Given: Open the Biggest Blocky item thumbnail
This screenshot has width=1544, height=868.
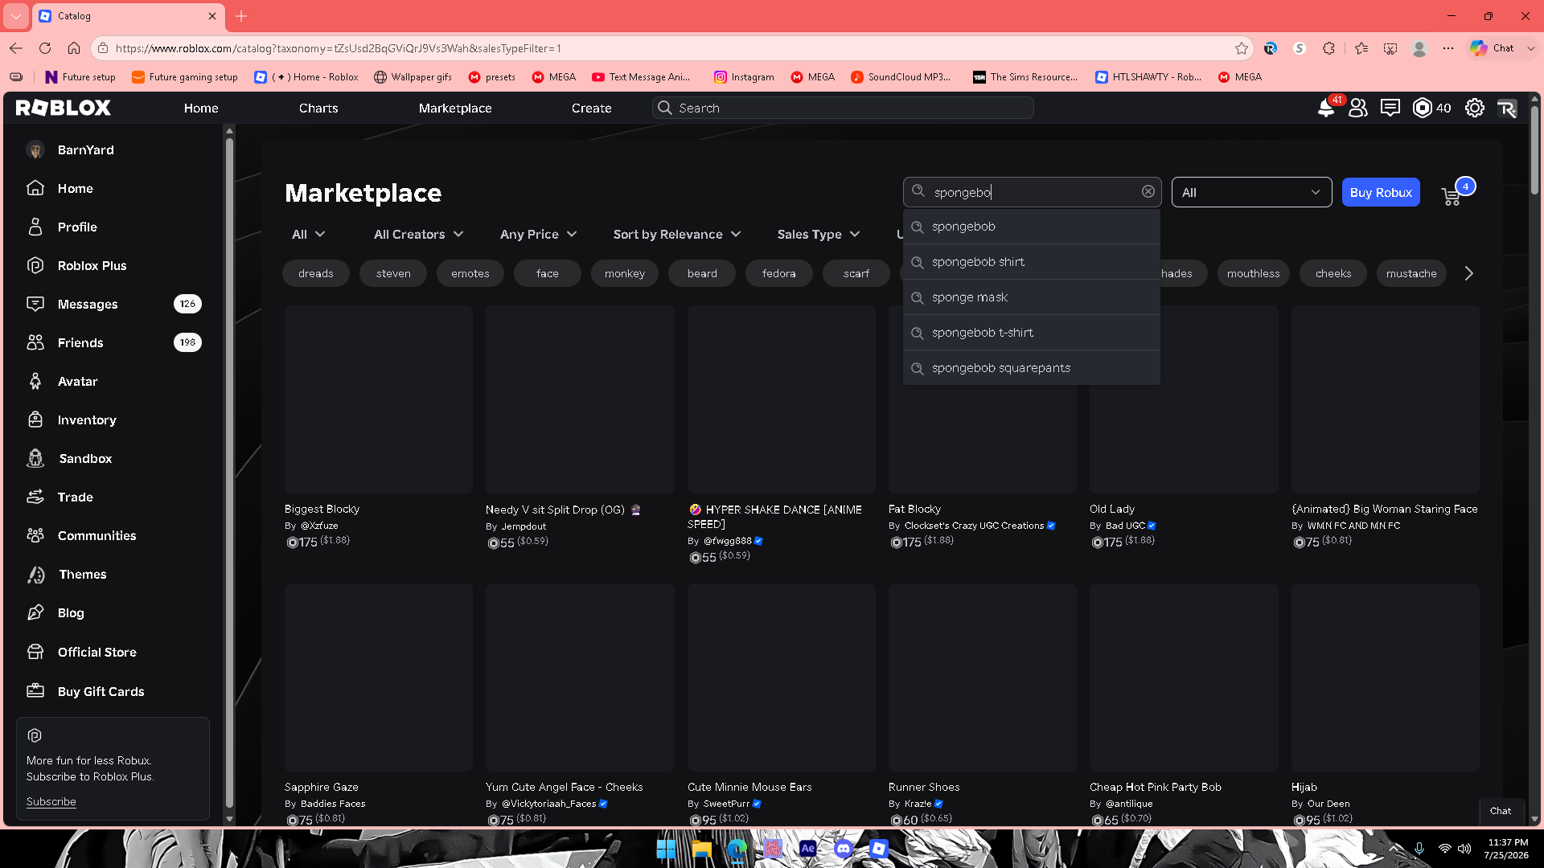Looking at the screenshot, I should [x=379, y=399].
